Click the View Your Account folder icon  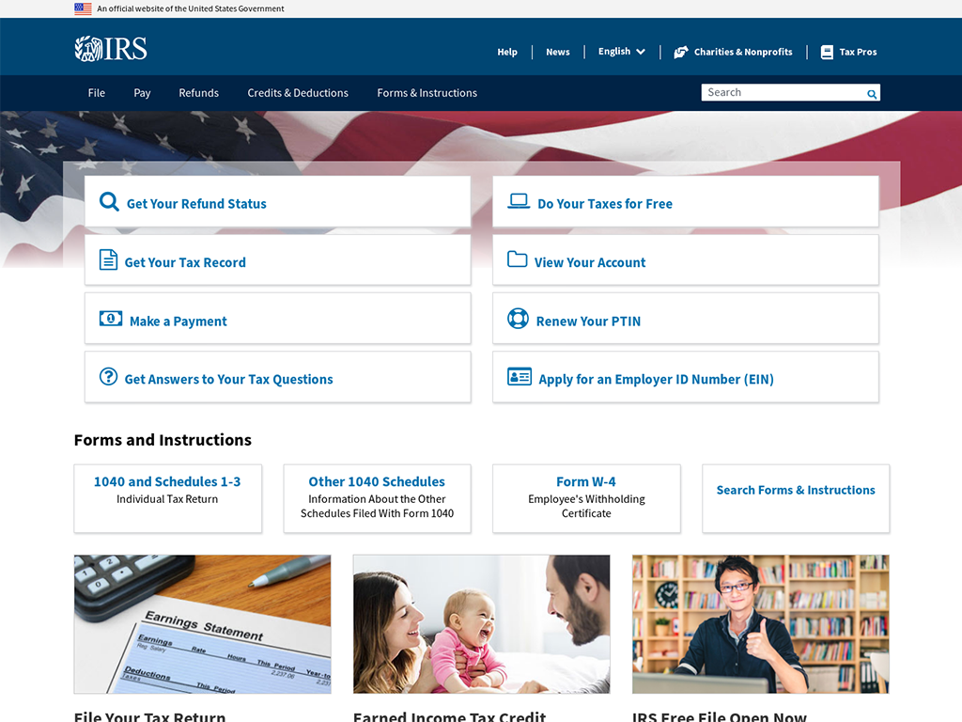pyautogui.click(x=518, y=259)
